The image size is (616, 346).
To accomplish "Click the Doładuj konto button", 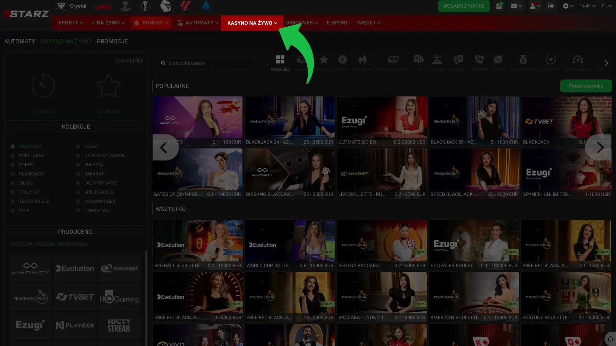I will 464,6.
